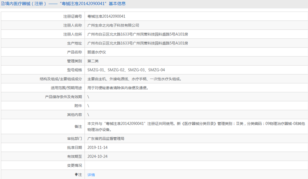Click the 产品储存条件及有效期 label
Image resolution: width=308 pixels, height=179 pixels.
click(x=63, y=97)
